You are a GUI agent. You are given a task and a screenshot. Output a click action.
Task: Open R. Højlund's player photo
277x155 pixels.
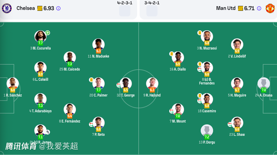point(152,83)
